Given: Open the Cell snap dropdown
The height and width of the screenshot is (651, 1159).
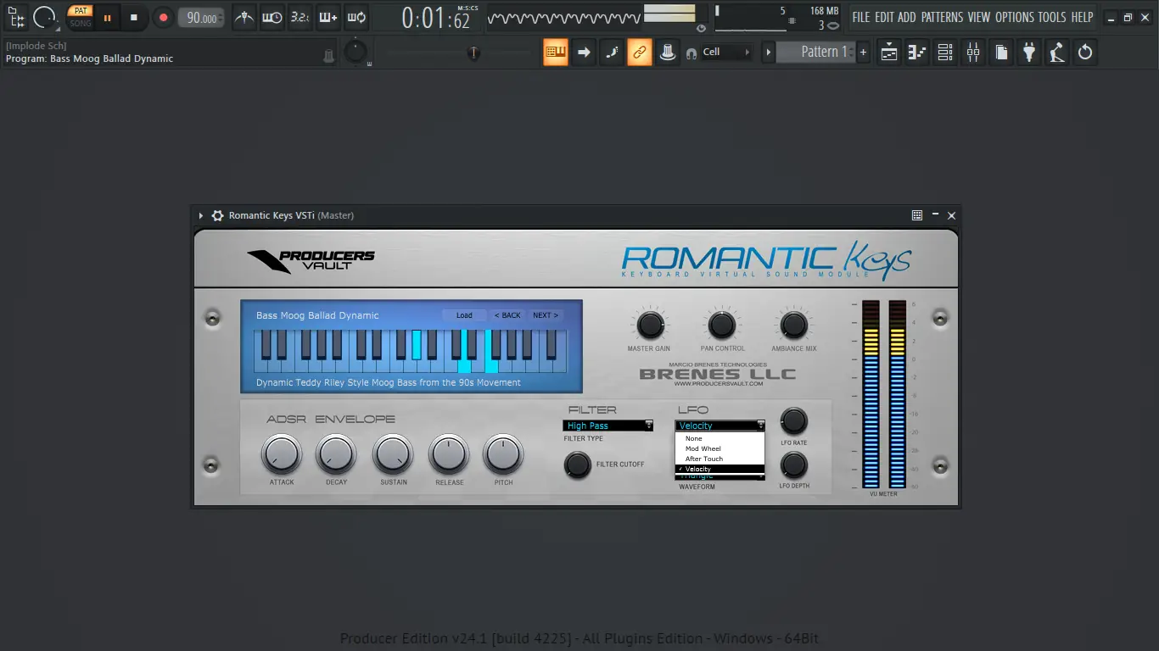Looking at the screenshot, I should tap(726, 53).
